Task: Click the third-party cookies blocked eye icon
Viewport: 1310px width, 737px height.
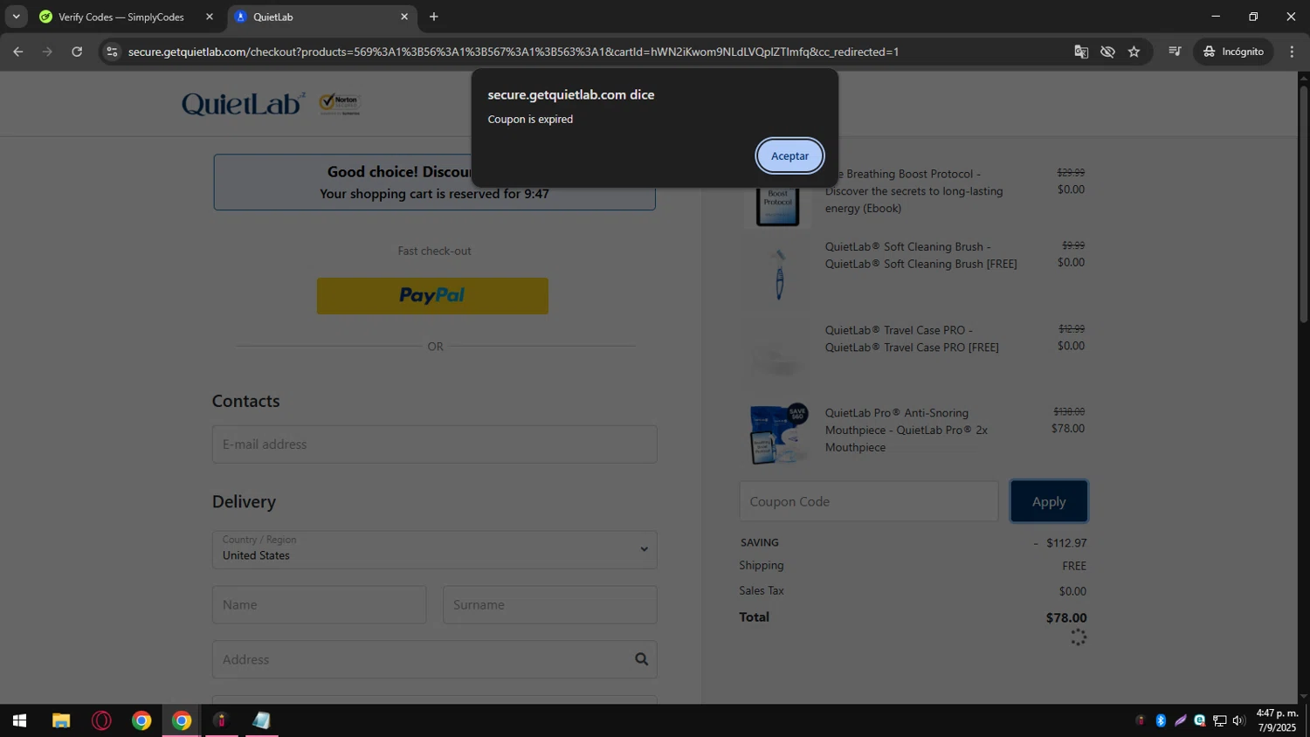Action: click(1107, 52)
